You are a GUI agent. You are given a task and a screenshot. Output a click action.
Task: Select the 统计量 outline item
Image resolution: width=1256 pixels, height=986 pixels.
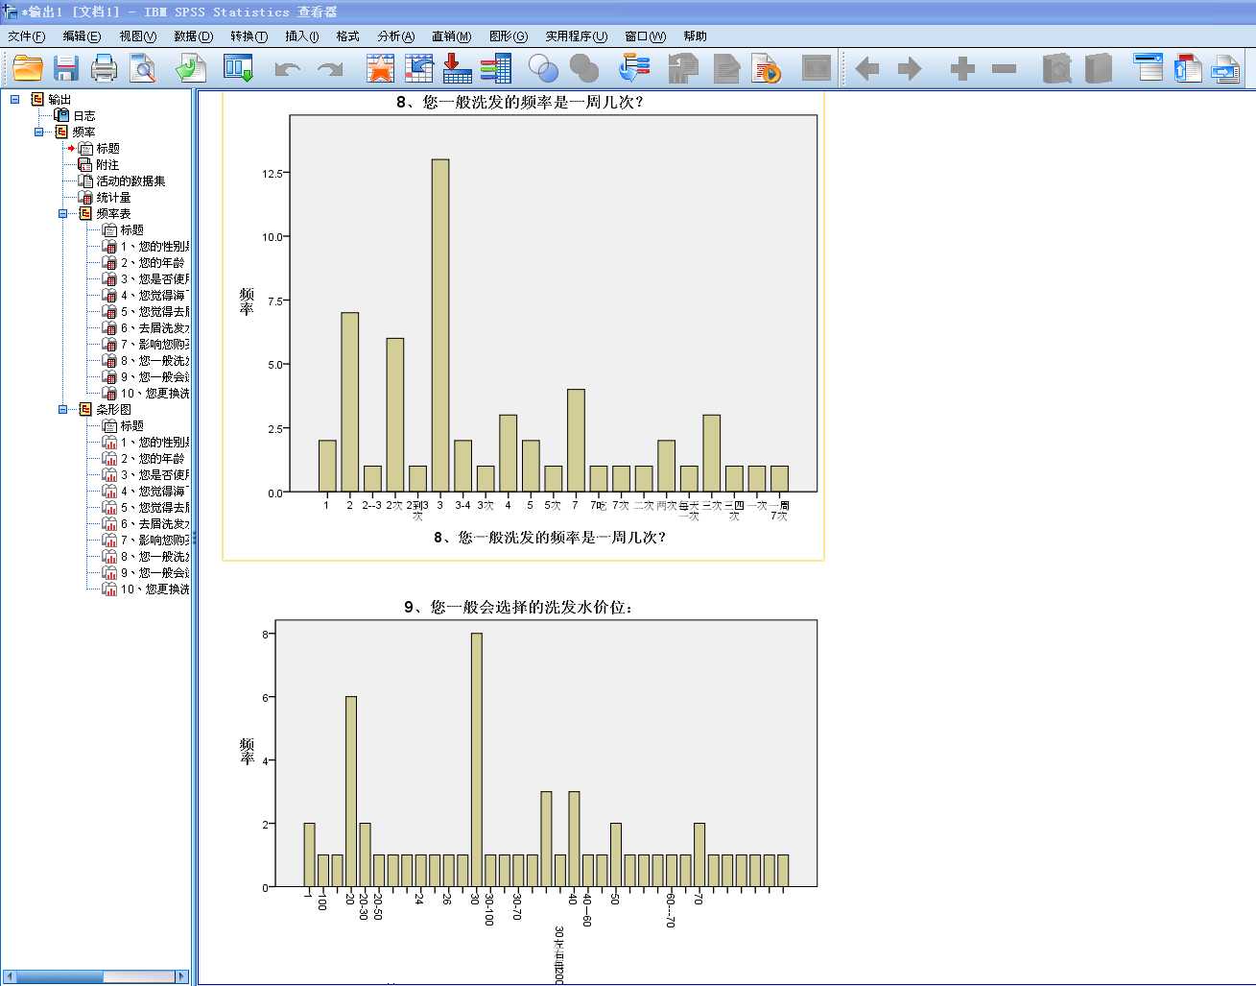(x=113, y=197)
